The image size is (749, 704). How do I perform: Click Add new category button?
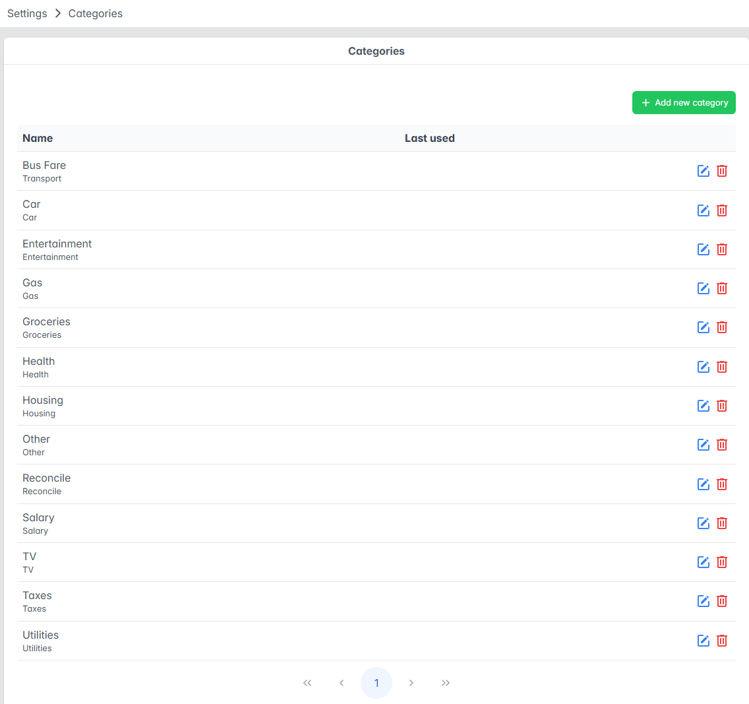(x=684, y=103)
